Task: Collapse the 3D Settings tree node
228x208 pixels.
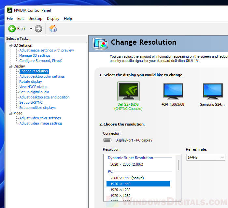Action: [x=10, y=45]
